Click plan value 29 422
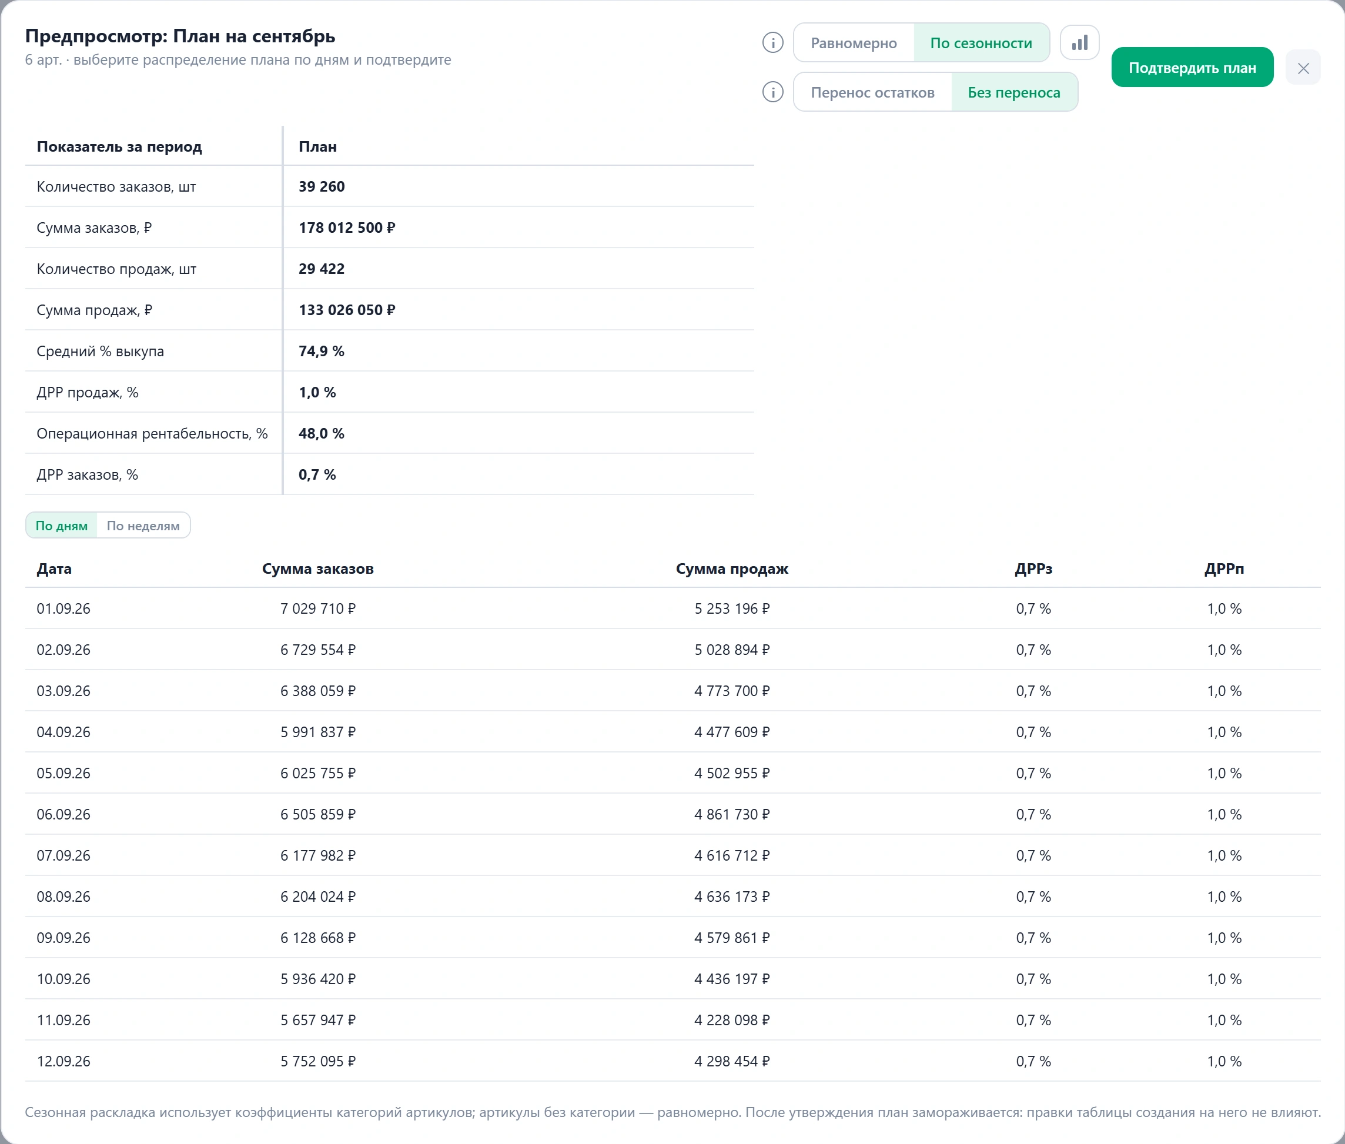Image resolution: width=1345 pixels, height=1144 pixels. point(322,269)
